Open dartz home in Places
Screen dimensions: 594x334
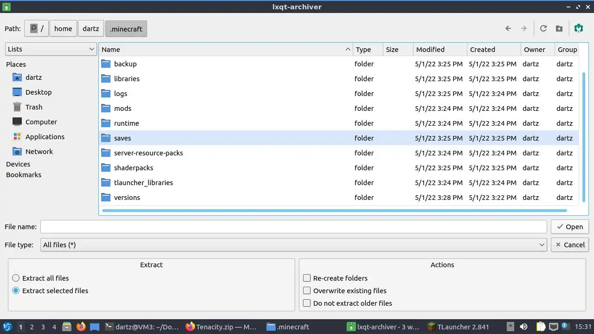tap(33, 77)
